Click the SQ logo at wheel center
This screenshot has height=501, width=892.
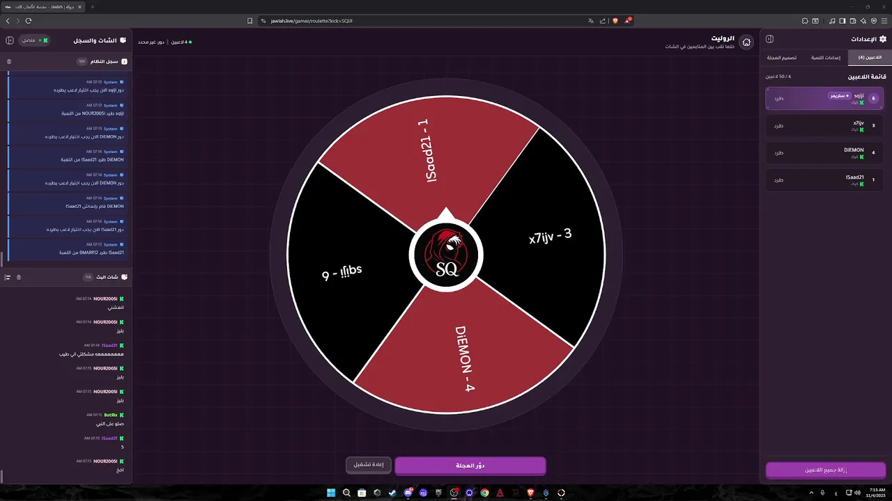[446, 255]
